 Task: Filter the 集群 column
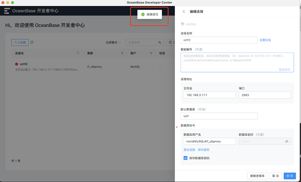122,53
